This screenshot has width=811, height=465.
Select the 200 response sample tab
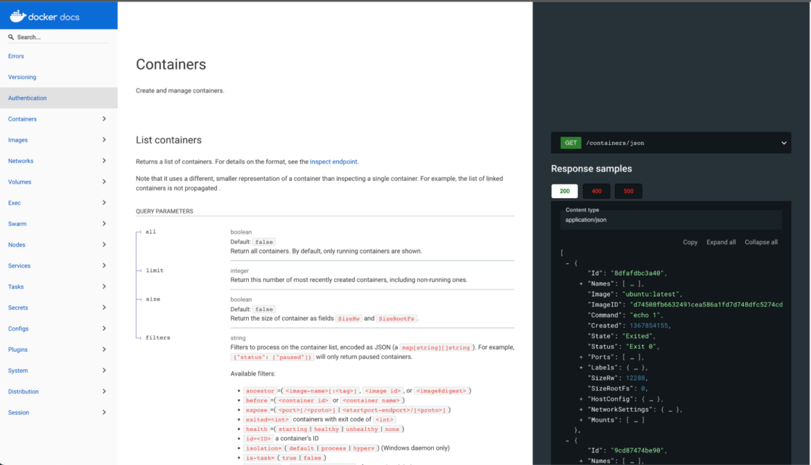pyautogui.click(x=564, y=191)
